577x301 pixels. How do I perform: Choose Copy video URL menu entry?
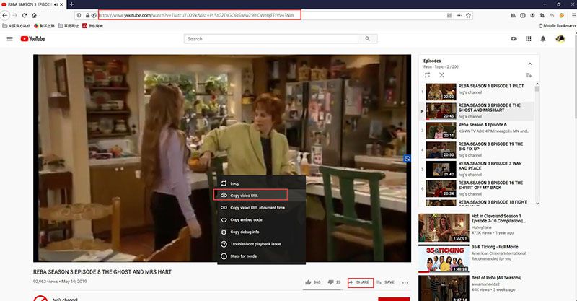[x=261, y=196]
